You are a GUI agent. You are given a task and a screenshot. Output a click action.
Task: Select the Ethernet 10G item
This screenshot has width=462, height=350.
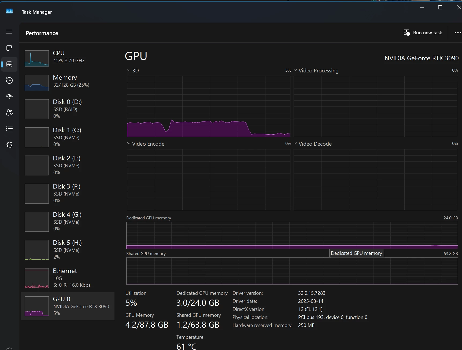(68, 278)
